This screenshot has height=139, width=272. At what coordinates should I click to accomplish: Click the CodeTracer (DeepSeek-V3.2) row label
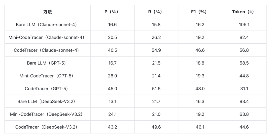(x=47, y=127)
